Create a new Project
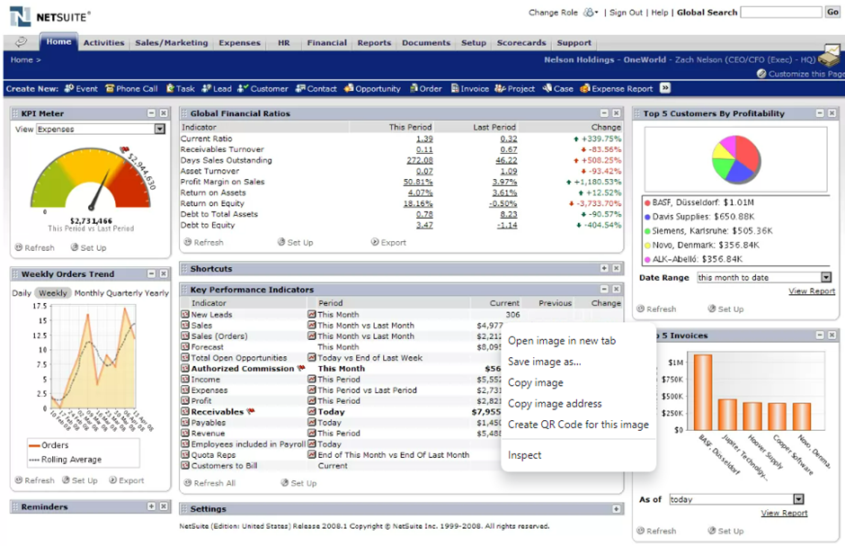This screenshot has width=845, height=546. point(515,88)
